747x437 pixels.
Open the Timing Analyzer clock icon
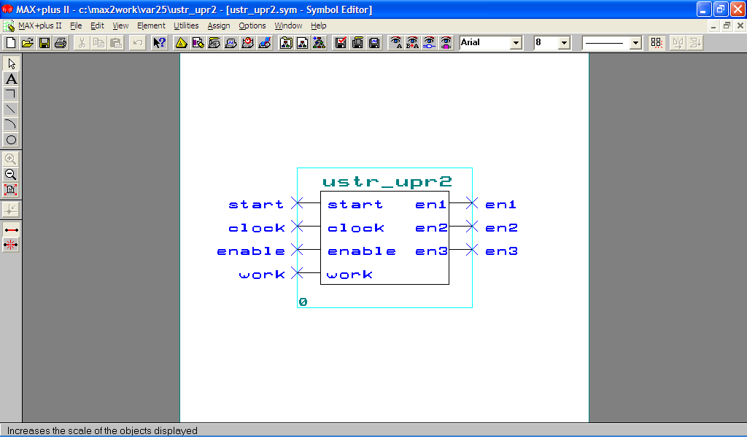[248, 43]
